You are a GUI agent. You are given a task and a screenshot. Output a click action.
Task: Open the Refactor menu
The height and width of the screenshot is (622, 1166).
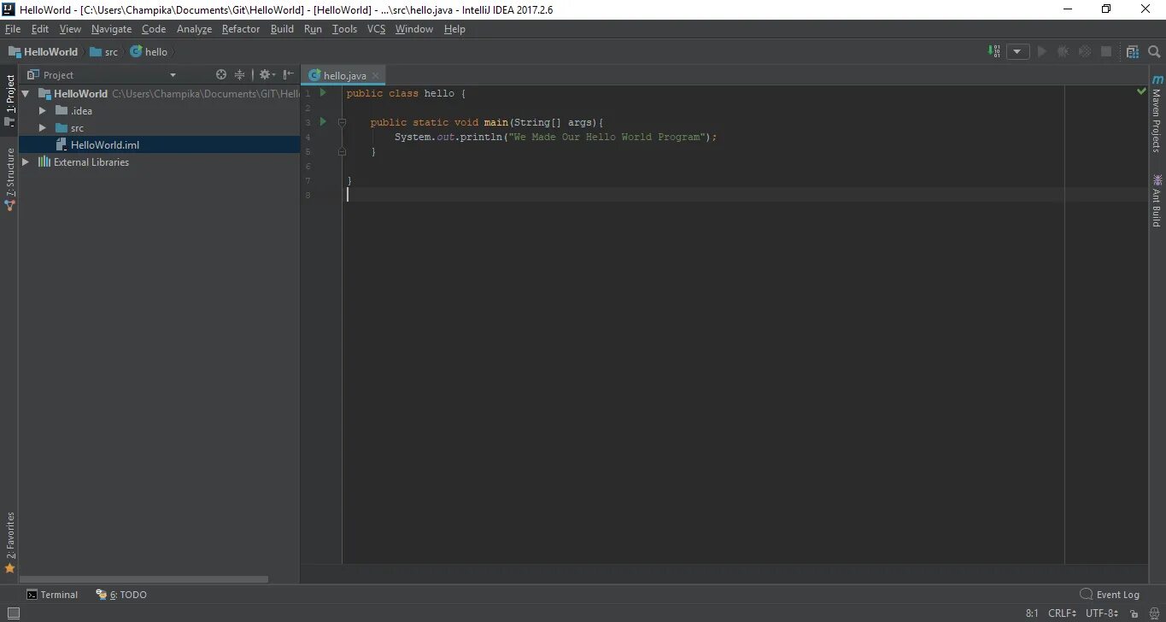[x=241, y=29]
